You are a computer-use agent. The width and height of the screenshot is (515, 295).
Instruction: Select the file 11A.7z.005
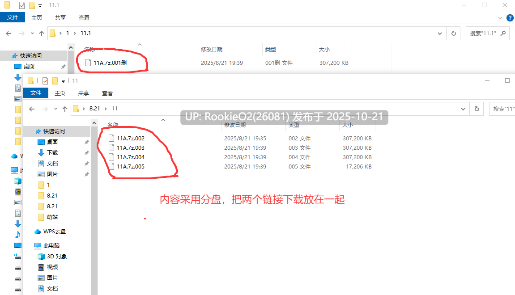pos(130,167)
